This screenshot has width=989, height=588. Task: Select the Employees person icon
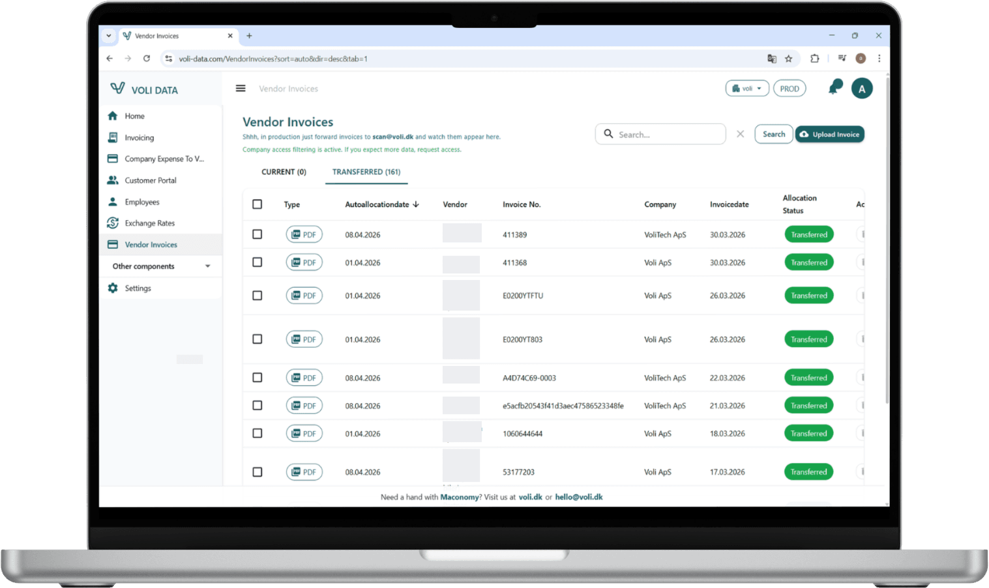pyautogui.click(x=113, y=202)
